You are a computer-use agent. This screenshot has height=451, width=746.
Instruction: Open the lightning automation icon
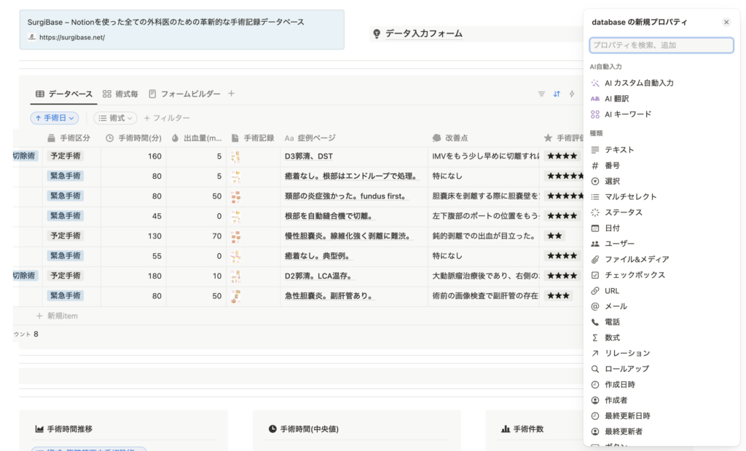pyautogui.click(x=572, y=94)
